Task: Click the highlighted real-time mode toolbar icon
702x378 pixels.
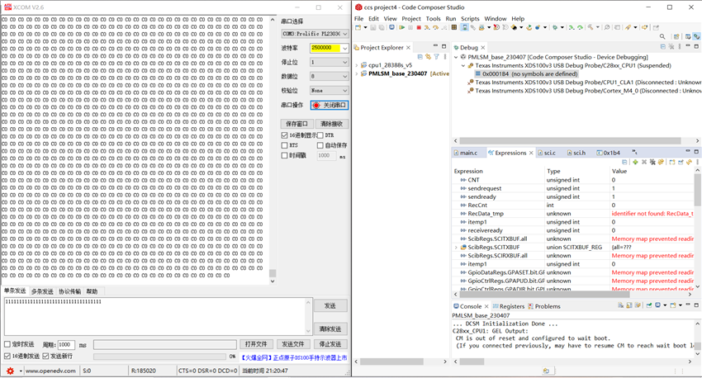Action: tap(465, 27)
